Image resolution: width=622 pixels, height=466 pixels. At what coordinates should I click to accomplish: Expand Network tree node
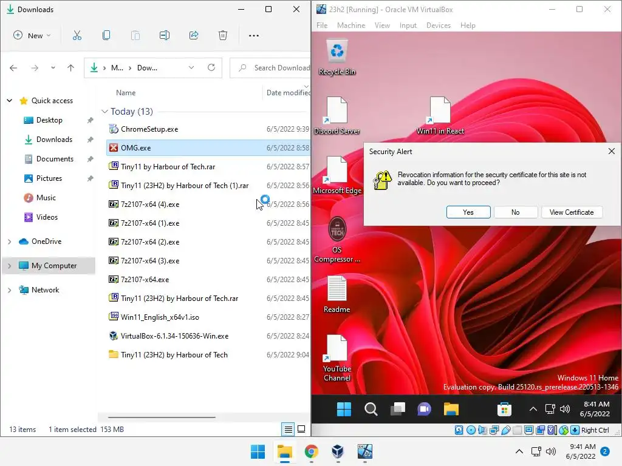point(10,289)
